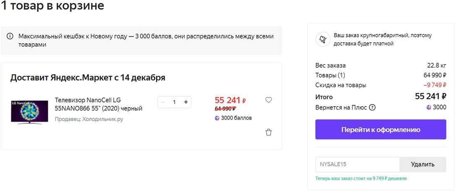Screen dimensions: 457x191
Task: Click the Plus icon beside 3000 in summary
Action: click(x=429, y=107)
